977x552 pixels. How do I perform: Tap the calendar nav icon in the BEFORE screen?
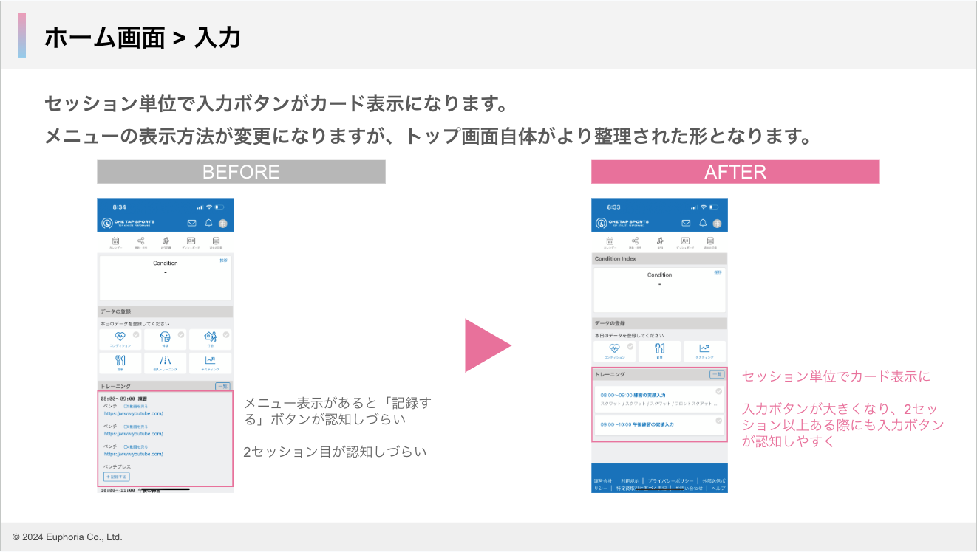(x=116, y=241)
